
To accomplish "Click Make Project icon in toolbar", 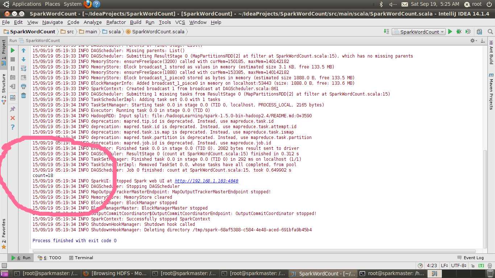I will 386,31.
